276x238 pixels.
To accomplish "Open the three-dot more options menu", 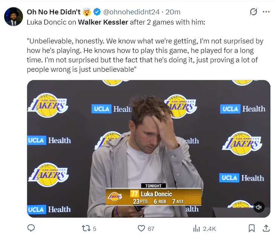I will (266, 12).
